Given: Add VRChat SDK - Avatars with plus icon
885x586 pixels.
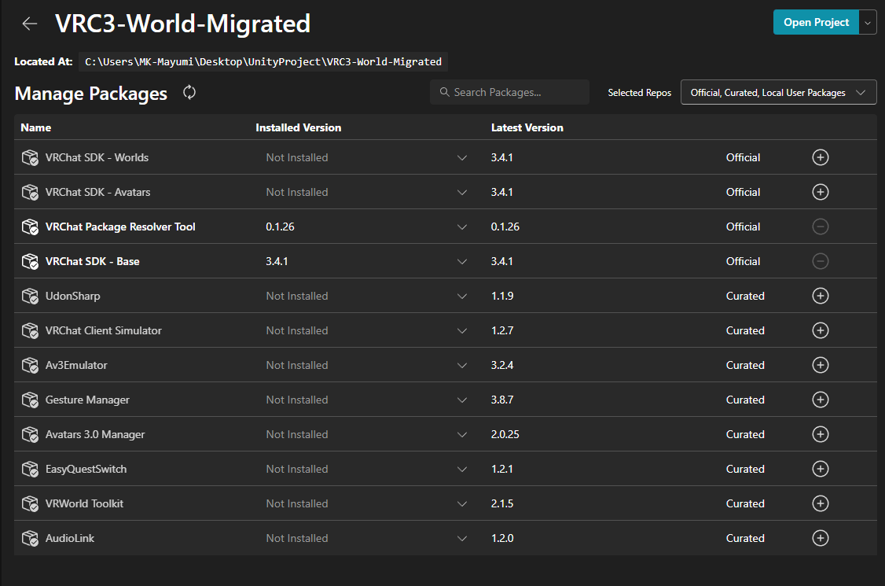Looking at the screenshot, I should click(820, 192).
